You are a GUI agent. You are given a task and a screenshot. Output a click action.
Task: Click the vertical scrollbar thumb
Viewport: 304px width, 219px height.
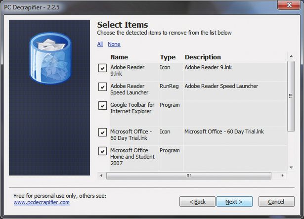click(291, 96)
